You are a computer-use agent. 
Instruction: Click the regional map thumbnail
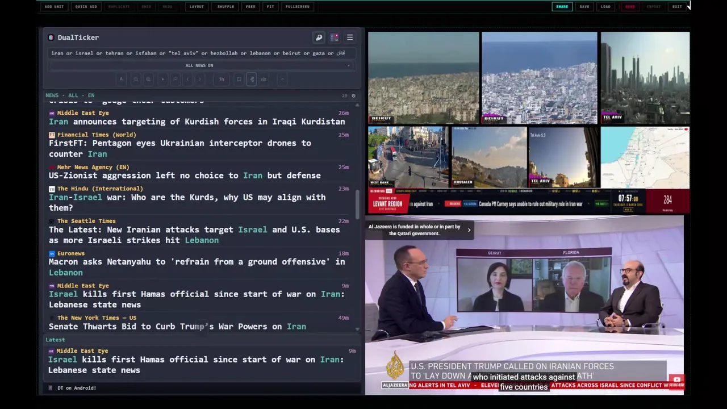coord(645,157)
